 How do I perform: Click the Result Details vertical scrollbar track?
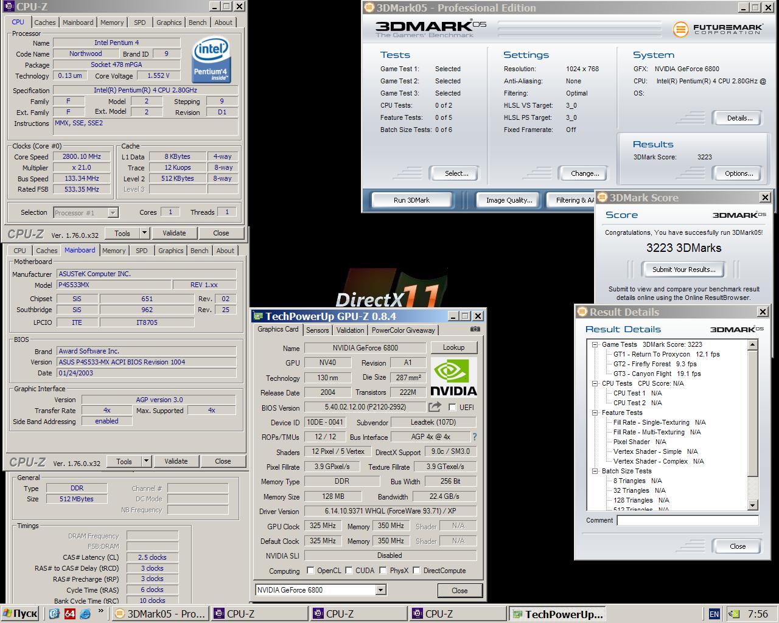click(x=753, y=424)
